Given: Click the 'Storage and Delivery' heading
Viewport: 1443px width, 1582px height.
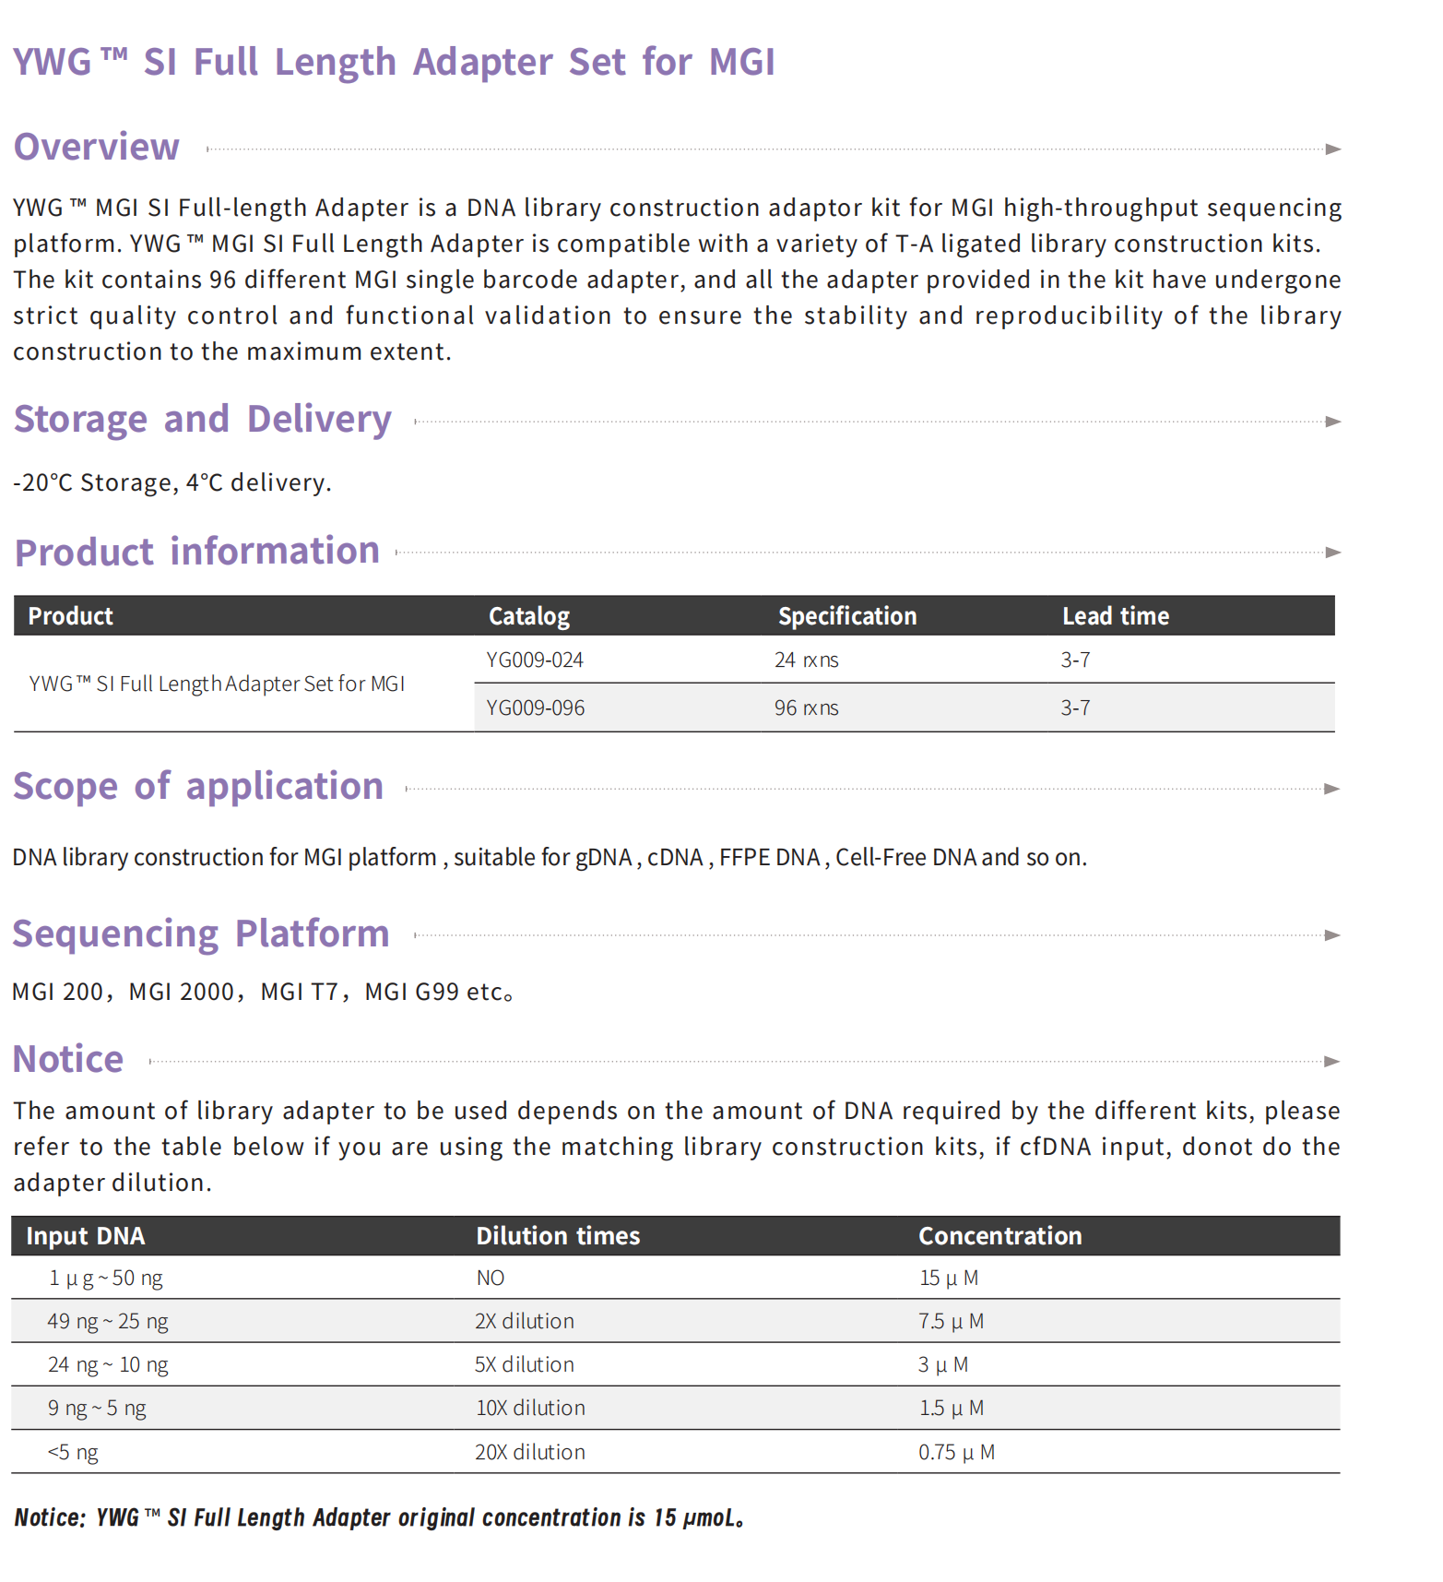Looking at the screenshot, I should point(203,420).
